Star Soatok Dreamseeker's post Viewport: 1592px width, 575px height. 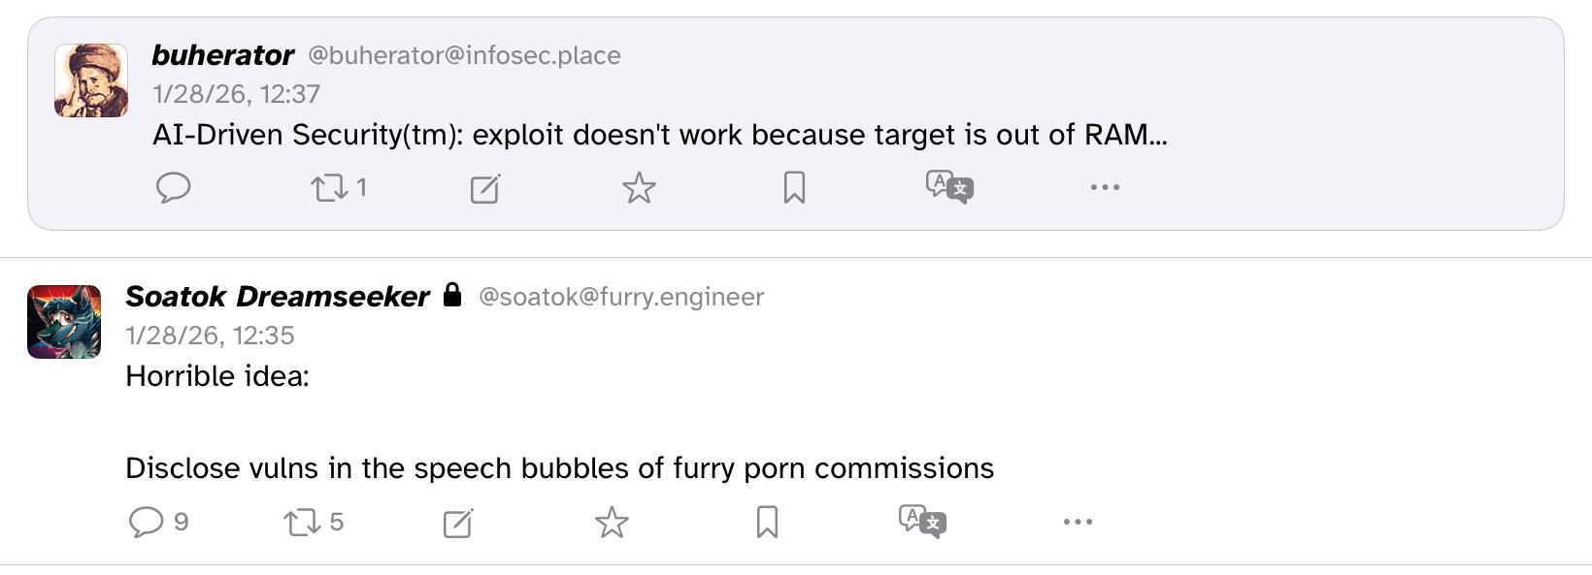pyautogui.click(x=612, y=523)
